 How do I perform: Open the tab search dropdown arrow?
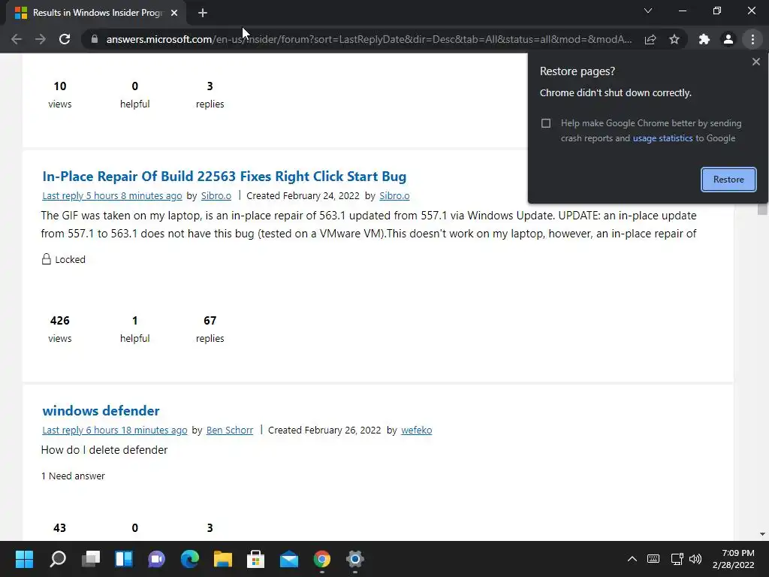pyautogui.click(x=648, y=11)
